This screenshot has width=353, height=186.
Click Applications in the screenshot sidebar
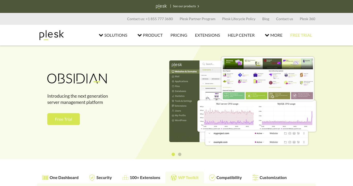180,81
